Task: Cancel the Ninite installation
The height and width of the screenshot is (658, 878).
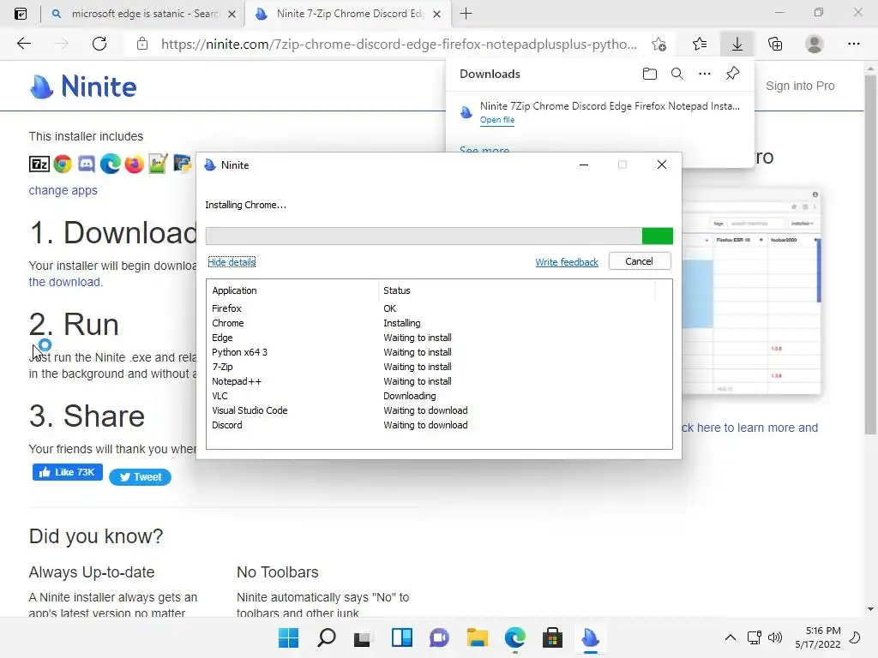Action: click(640, 261)
